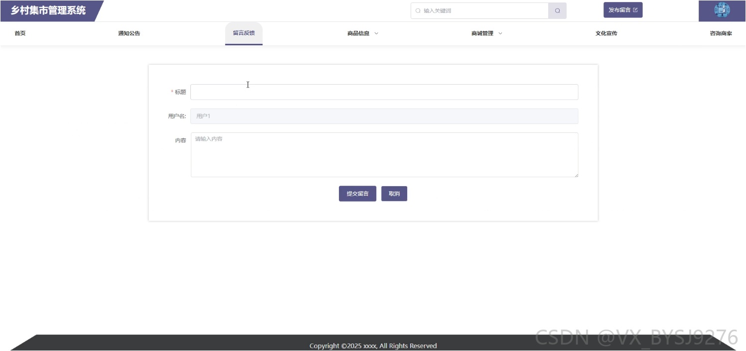Click the disabled 用户名 field

click(384, 116)
